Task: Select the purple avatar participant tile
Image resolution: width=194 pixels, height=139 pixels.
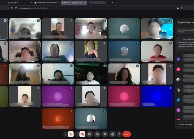Action: [58, 96]
